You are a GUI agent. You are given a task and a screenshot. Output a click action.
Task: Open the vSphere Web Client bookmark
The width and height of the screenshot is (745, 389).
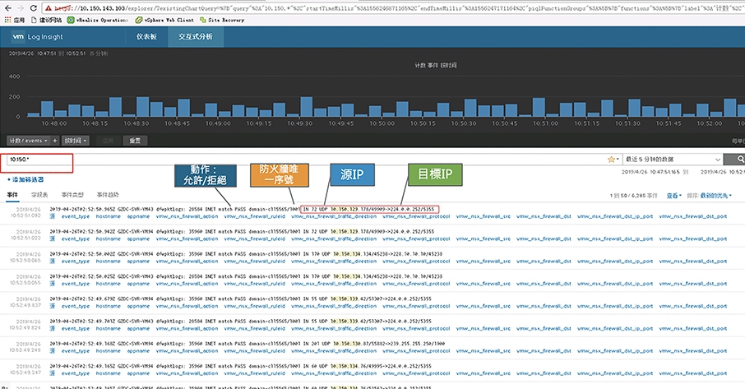164,20
